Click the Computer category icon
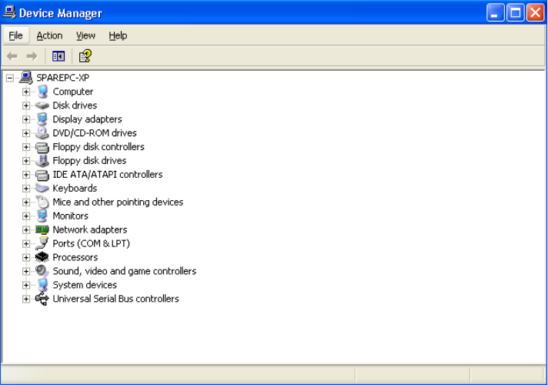548x385 pixels. (x=42, y=92)
